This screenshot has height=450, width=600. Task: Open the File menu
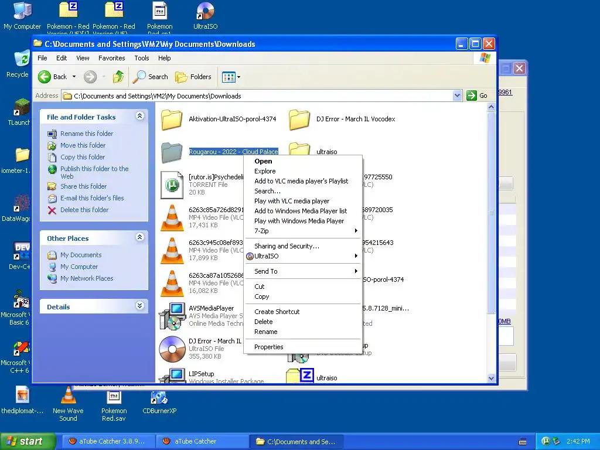coord(42,58)
